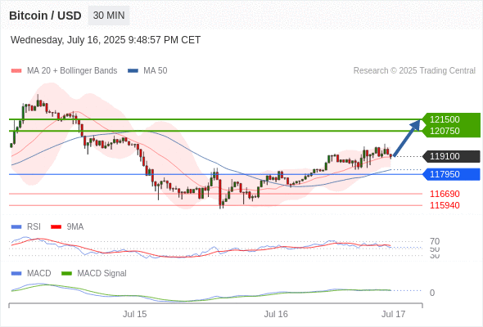Select the Bitcoin / USD title

(x=45, y=16)
